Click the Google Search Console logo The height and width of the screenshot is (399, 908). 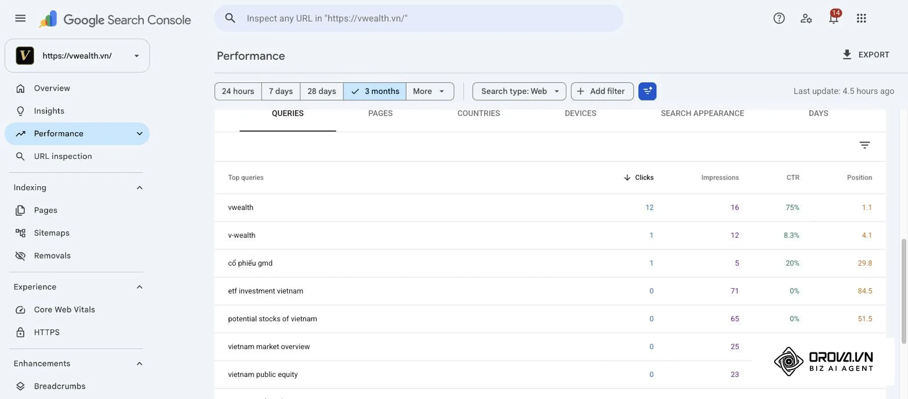115,20
